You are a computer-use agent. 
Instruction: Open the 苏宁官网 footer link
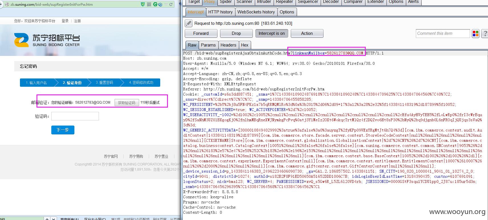[111, 156]
